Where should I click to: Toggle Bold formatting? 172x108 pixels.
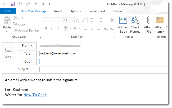(x=46, y=28)
